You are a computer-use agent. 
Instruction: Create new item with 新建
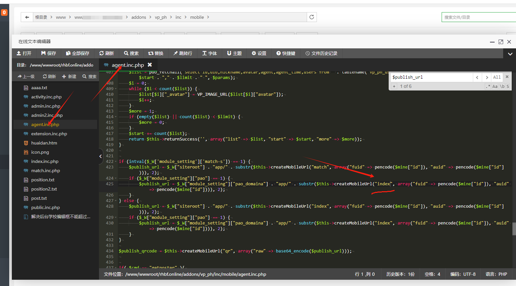[69, 76]
